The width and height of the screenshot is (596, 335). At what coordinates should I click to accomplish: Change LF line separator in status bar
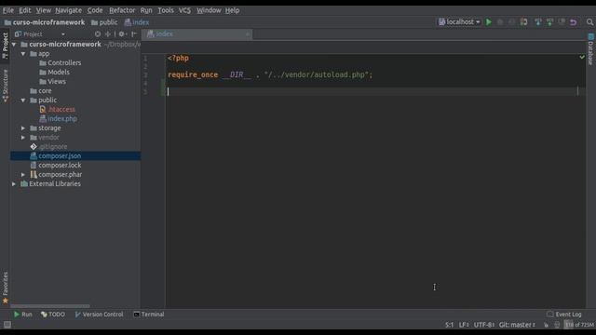point(464,325)
